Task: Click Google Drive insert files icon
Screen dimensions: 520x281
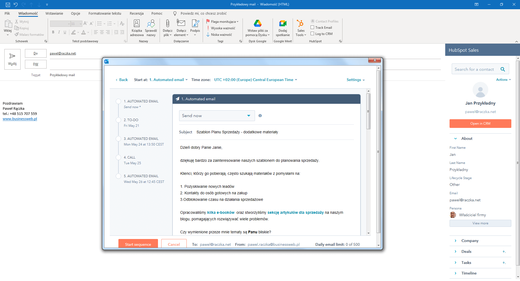Action: [x=257, y=24]
